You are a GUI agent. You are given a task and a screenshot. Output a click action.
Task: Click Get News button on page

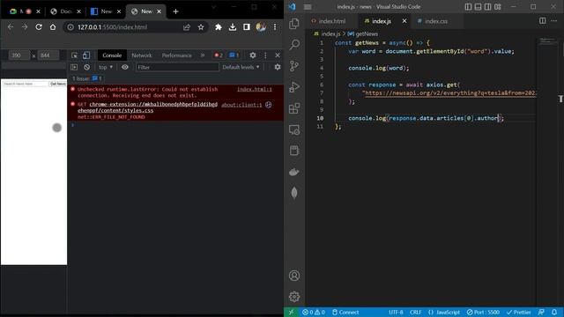tap(58, 84)
